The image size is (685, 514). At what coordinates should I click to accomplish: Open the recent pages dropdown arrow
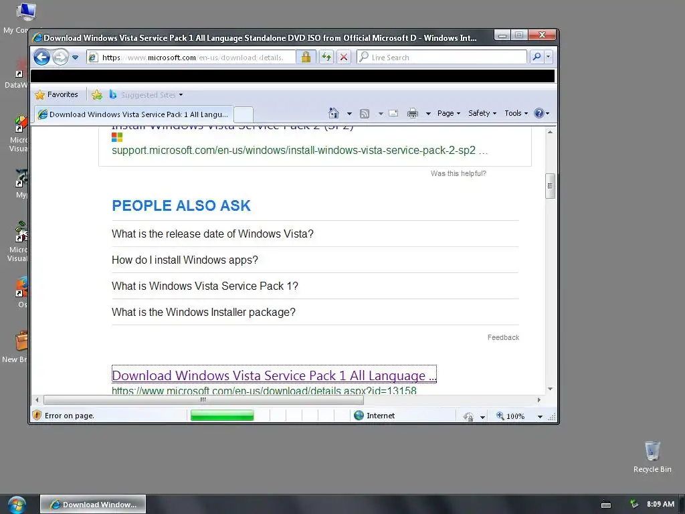75,58
